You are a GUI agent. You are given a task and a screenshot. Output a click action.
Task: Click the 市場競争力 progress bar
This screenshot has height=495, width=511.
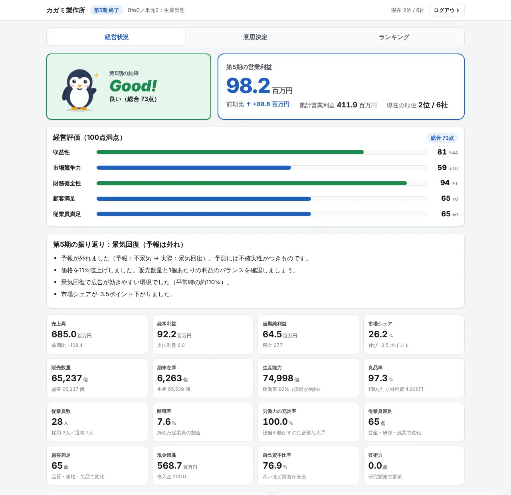coord(262,168)
